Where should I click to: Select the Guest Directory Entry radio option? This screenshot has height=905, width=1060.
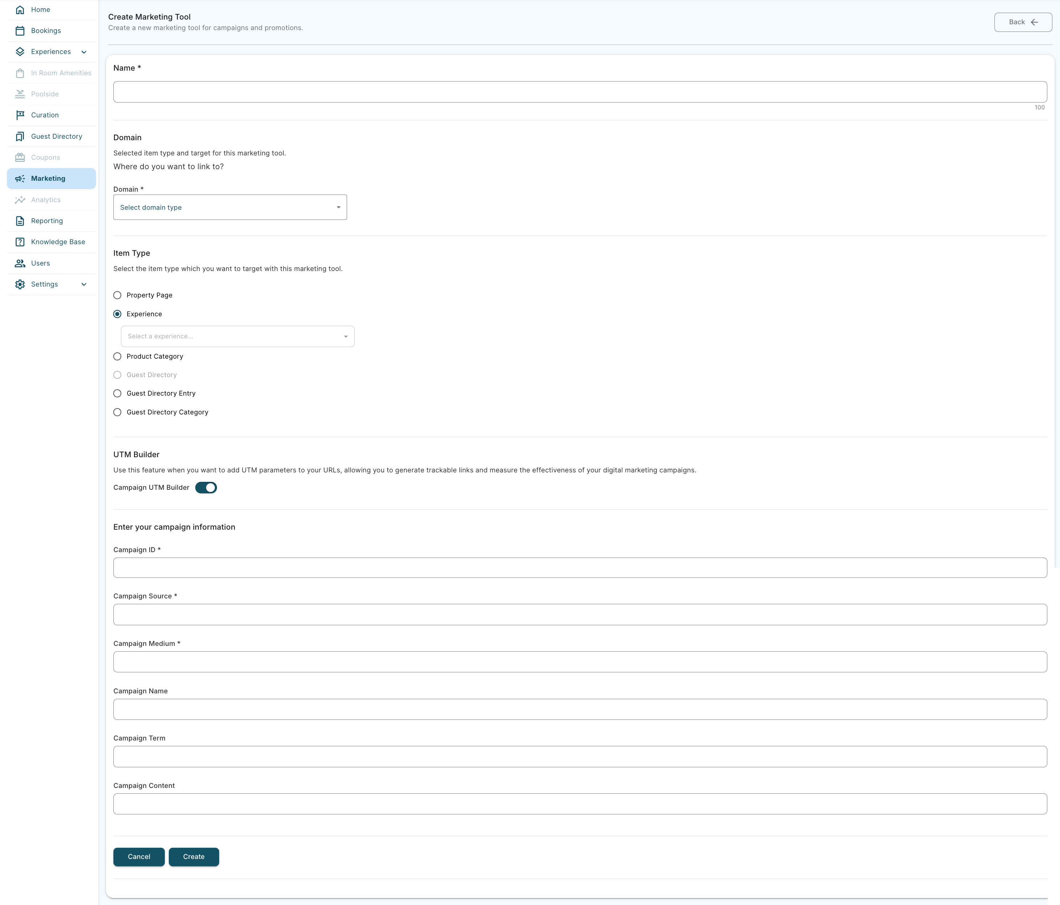(117, 393)
